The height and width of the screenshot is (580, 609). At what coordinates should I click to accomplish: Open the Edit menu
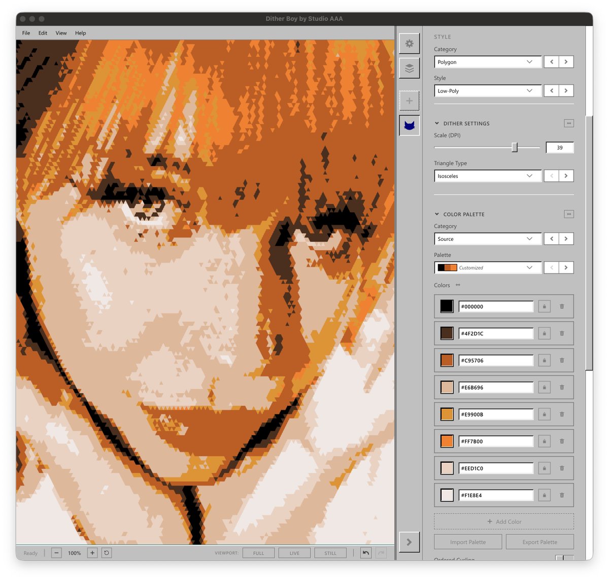click(43, 33)
